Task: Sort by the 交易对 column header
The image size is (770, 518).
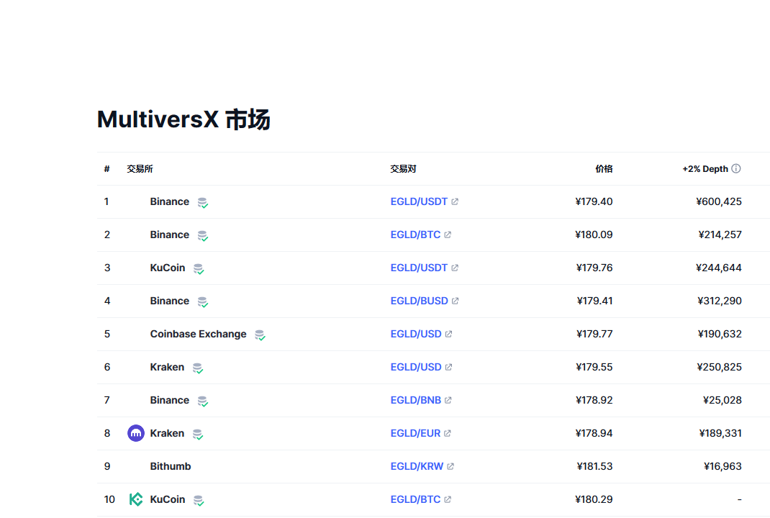Action: 403,169
